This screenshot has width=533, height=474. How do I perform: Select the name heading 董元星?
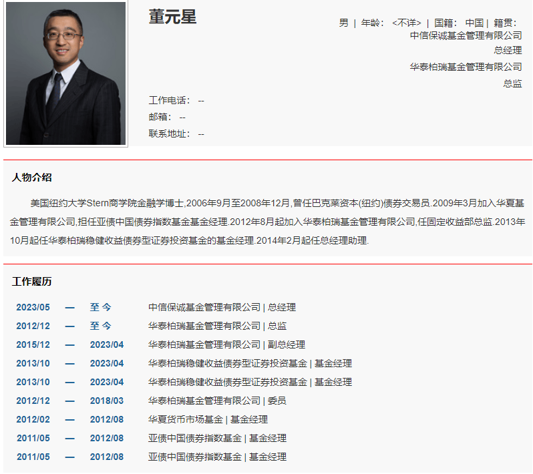(x=172, y=17)
